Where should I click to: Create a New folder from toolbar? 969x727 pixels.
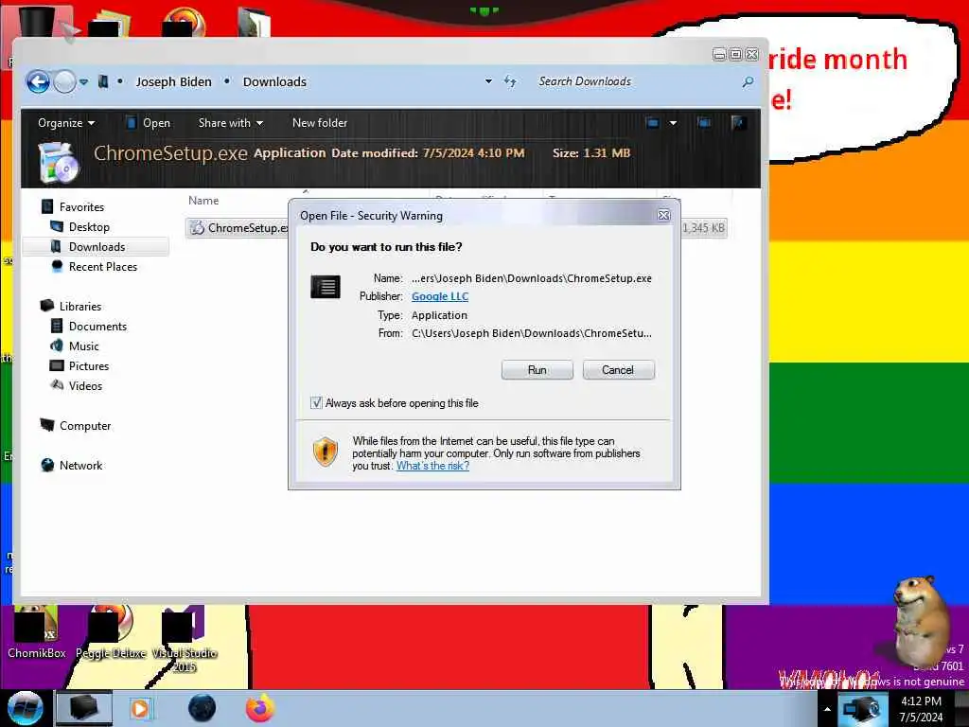pyautogui.click(x=320, y=123)
